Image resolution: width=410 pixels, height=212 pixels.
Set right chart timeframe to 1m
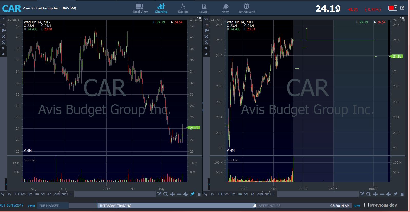pos(240,194)
